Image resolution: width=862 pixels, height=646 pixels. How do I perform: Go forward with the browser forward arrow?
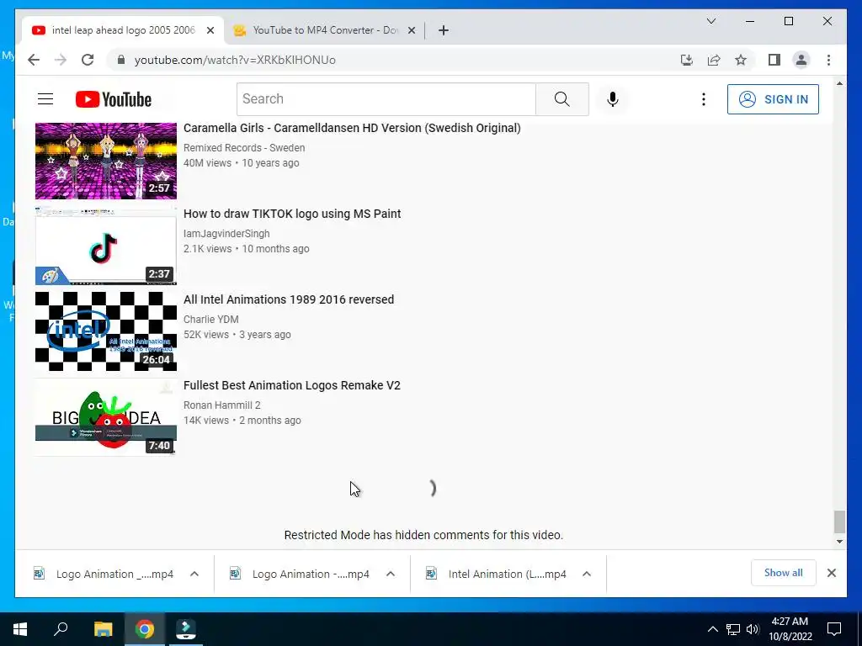coord(61,60)
